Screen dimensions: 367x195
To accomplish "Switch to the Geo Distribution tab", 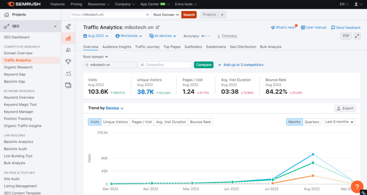I will point(243,47).
